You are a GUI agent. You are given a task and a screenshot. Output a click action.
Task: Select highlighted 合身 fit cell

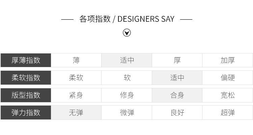pos(177,95)
